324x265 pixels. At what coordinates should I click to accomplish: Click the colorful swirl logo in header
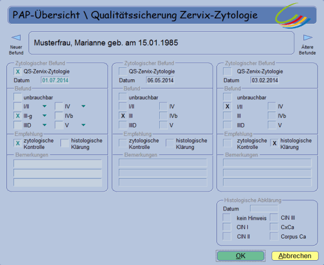(x=295, y=16)
